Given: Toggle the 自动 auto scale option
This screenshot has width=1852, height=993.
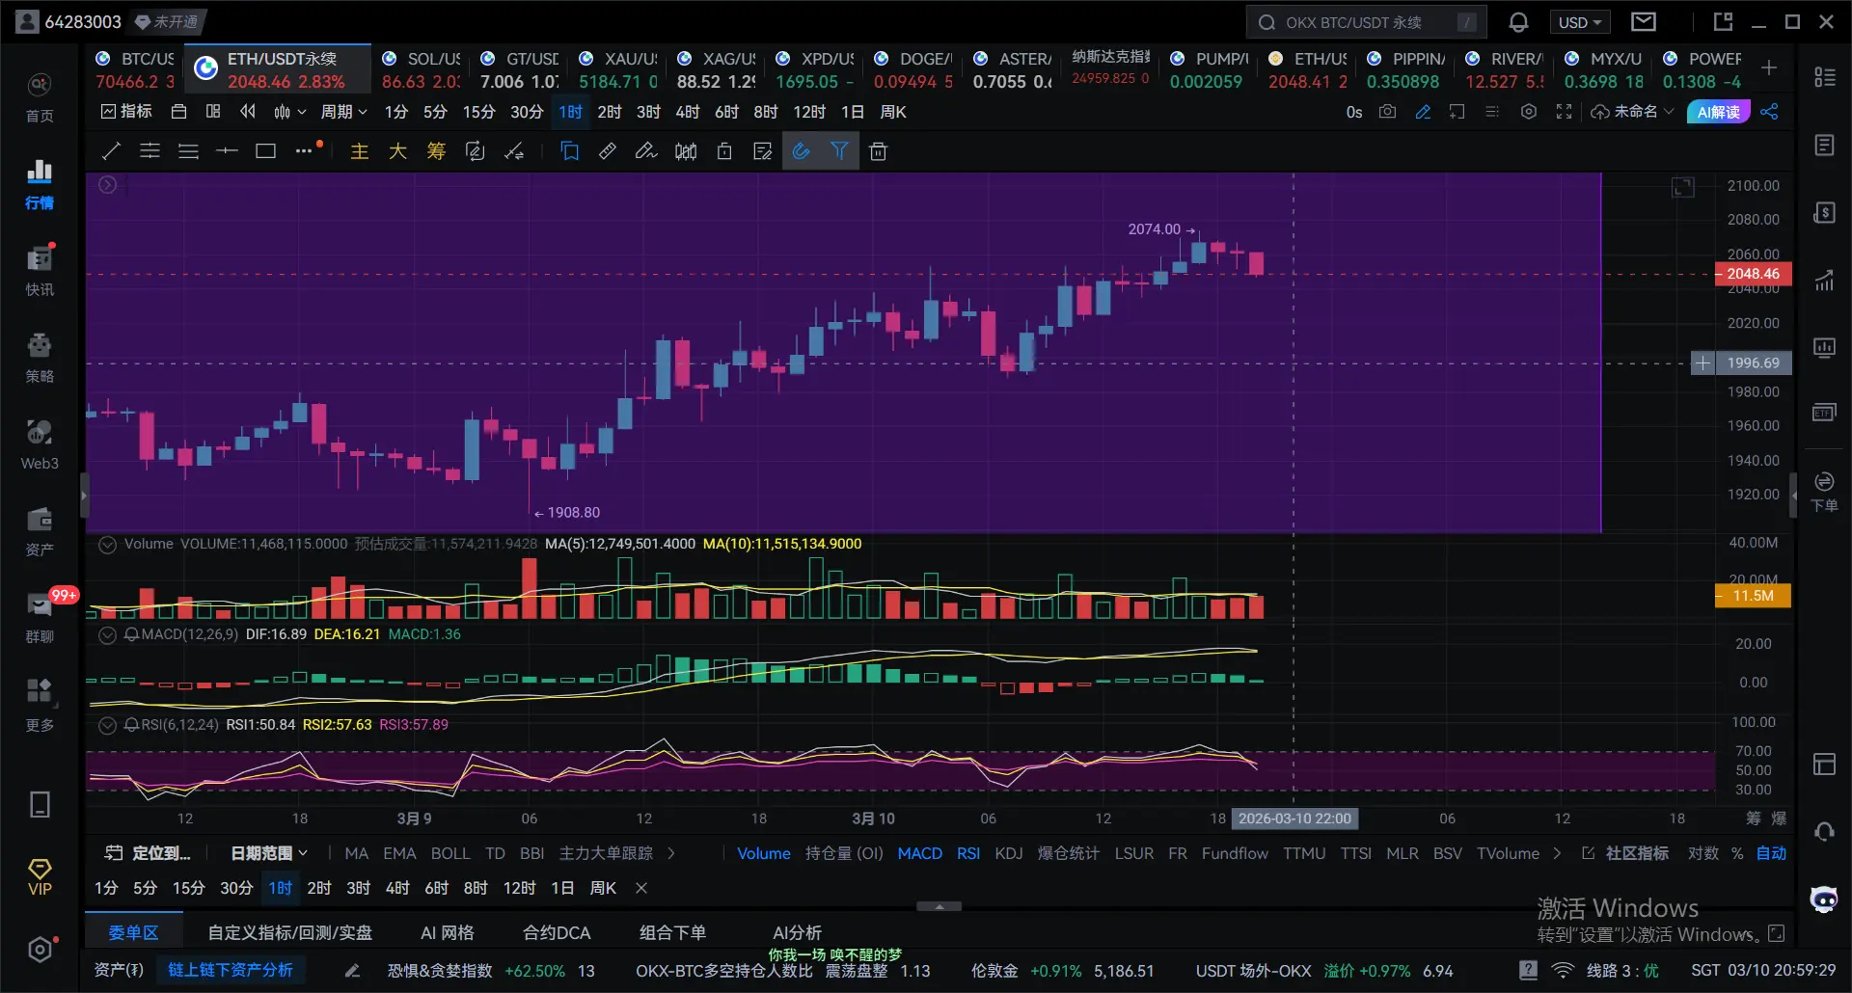Looking at the screenshot, I should tap(1771, 853).
